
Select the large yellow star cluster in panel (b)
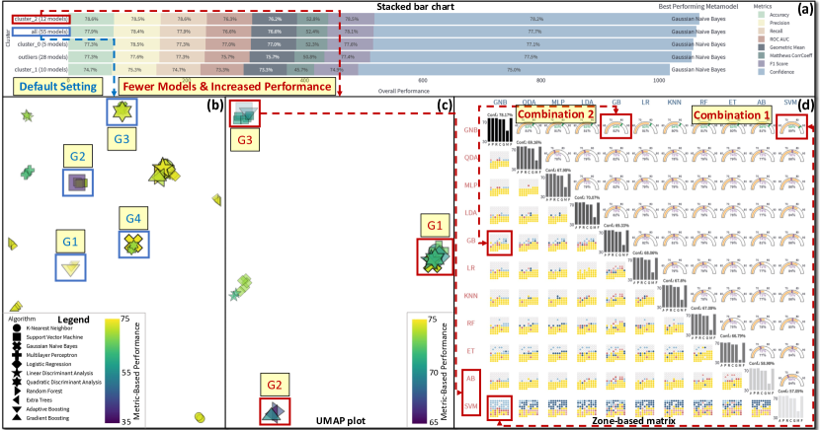[x=164, y=173]
